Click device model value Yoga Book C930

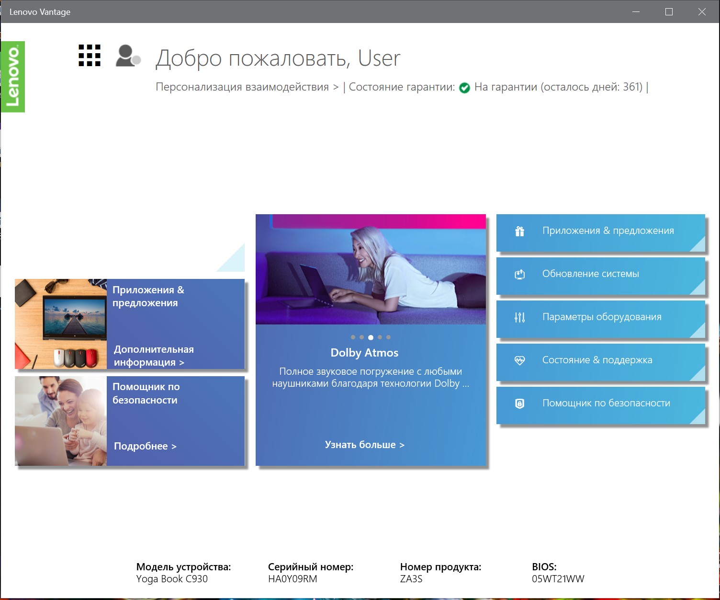[x=172, y=579]
